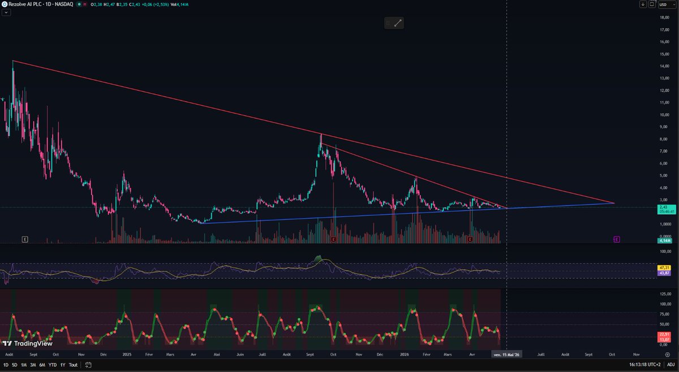Click the snapshot frame icon beside USD
The height and width of the screenshot is (372, 679).
coord(652,4)
